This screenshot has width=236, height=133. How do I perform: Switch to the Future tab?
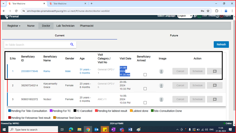174,36
